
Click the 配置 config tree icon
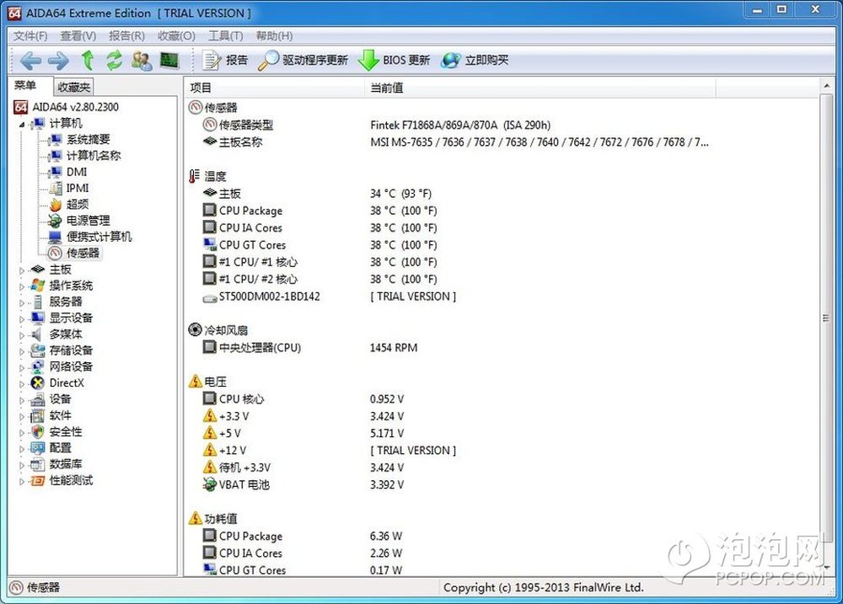click(38, 447)
